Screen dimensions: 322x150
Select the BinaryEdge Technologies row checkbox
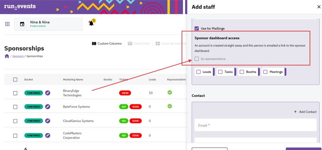coord(15,93)
